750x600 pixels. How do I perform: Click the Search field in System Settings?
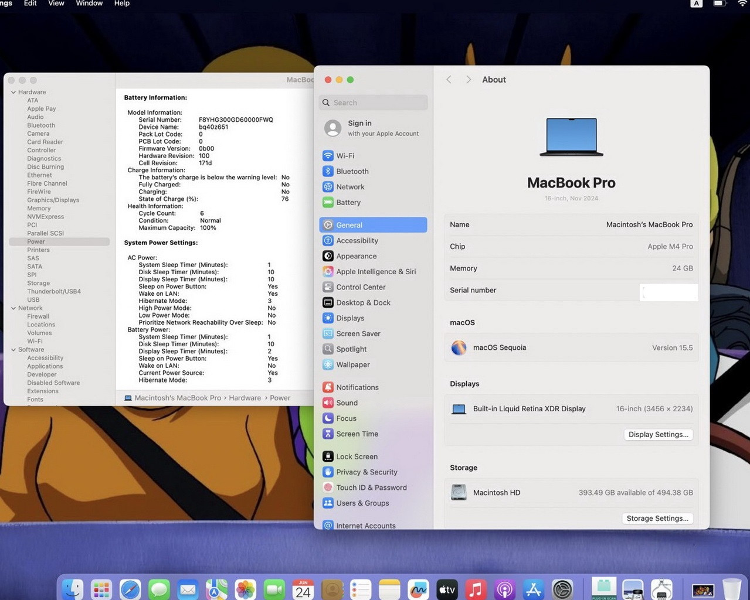tap(373, 103)
